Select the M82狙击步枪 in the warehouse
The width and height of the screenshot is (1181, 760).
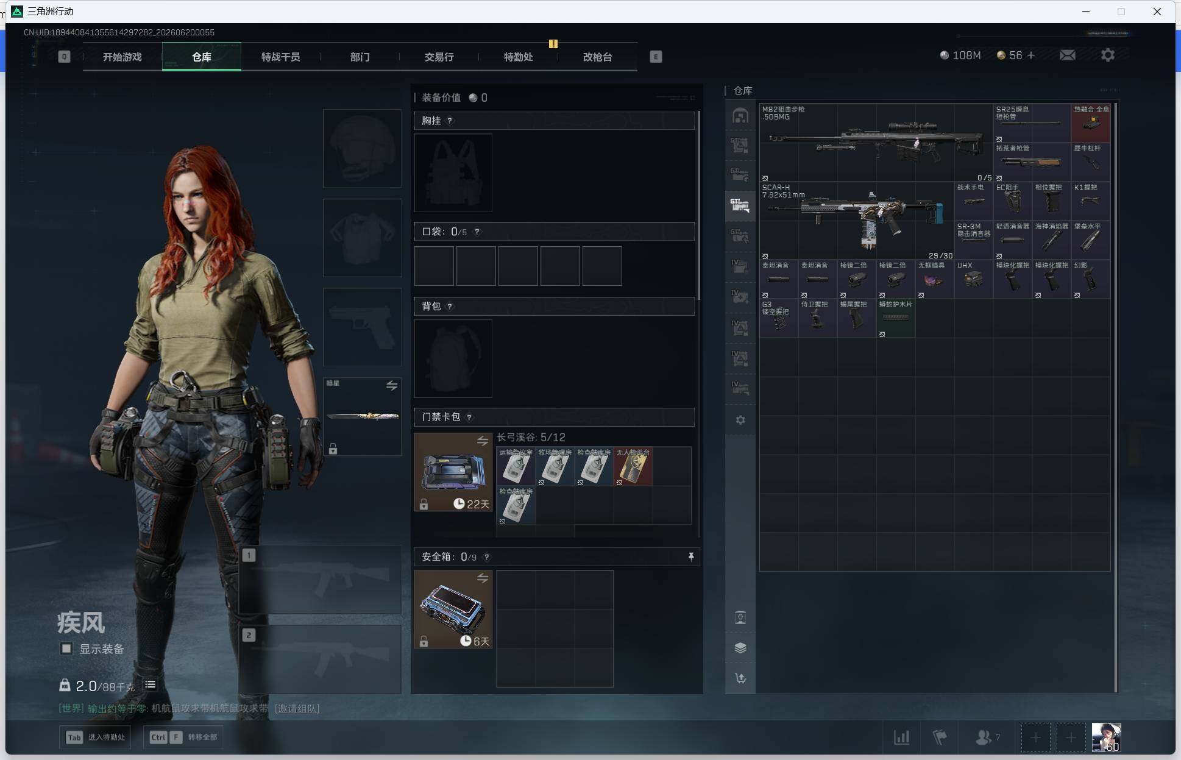tap(876, 143)
